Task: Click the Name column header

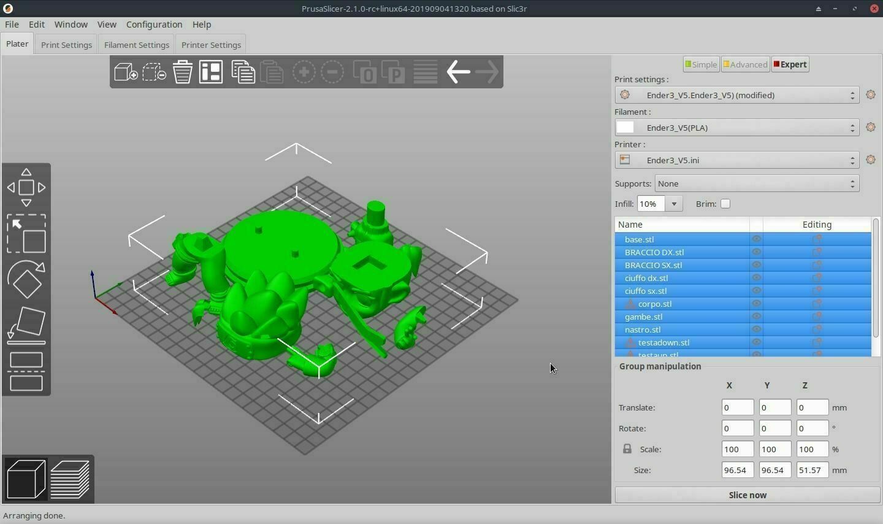Action: point(682,225)
